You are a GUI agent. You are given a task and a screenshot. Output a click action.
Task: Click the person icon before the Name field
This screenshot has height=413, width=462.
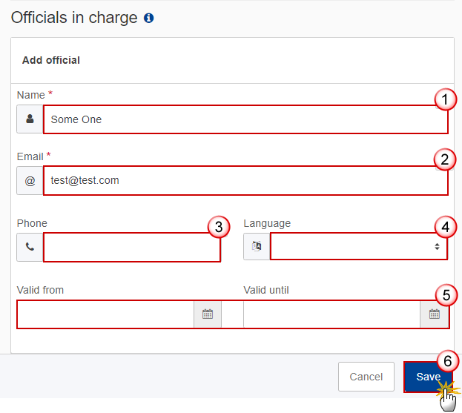(x=30, y=119)
